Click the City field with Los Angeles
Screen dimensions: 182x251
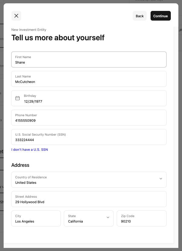(x=36, y=219)
